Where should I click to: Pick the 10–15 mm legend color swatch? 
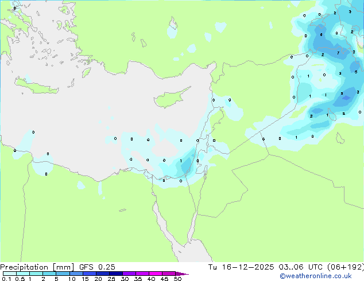tap(76, 274)
